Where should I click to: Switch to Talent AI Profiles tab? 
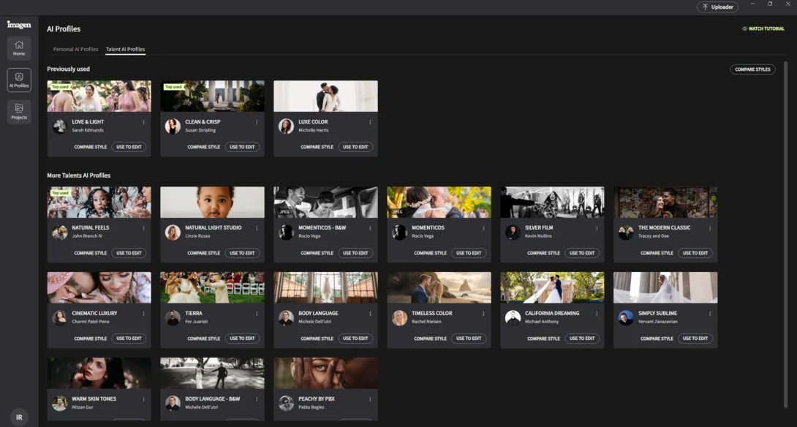coord(126,49)
